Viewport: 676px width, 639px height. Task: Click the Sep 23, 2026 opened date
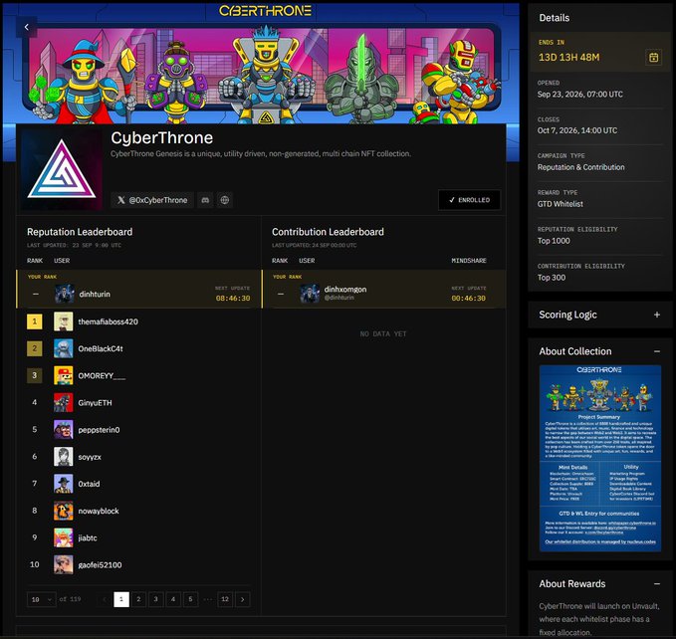[579, 95]
